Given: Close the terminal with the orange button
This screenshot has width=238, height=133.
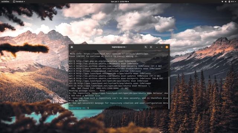Looking at the screenshot, I should (x=167, y=47).
